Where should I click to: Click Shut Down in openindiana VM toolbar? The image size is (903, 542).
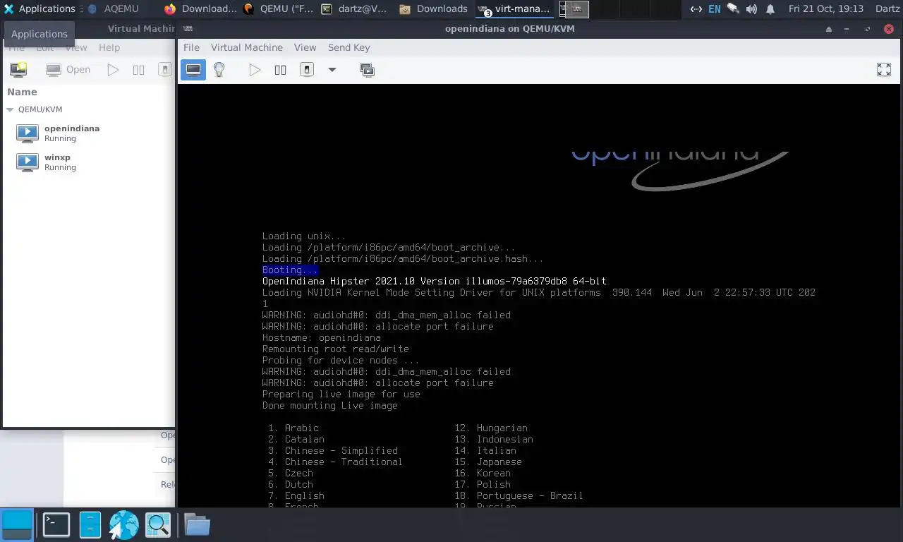click(307, 70)
